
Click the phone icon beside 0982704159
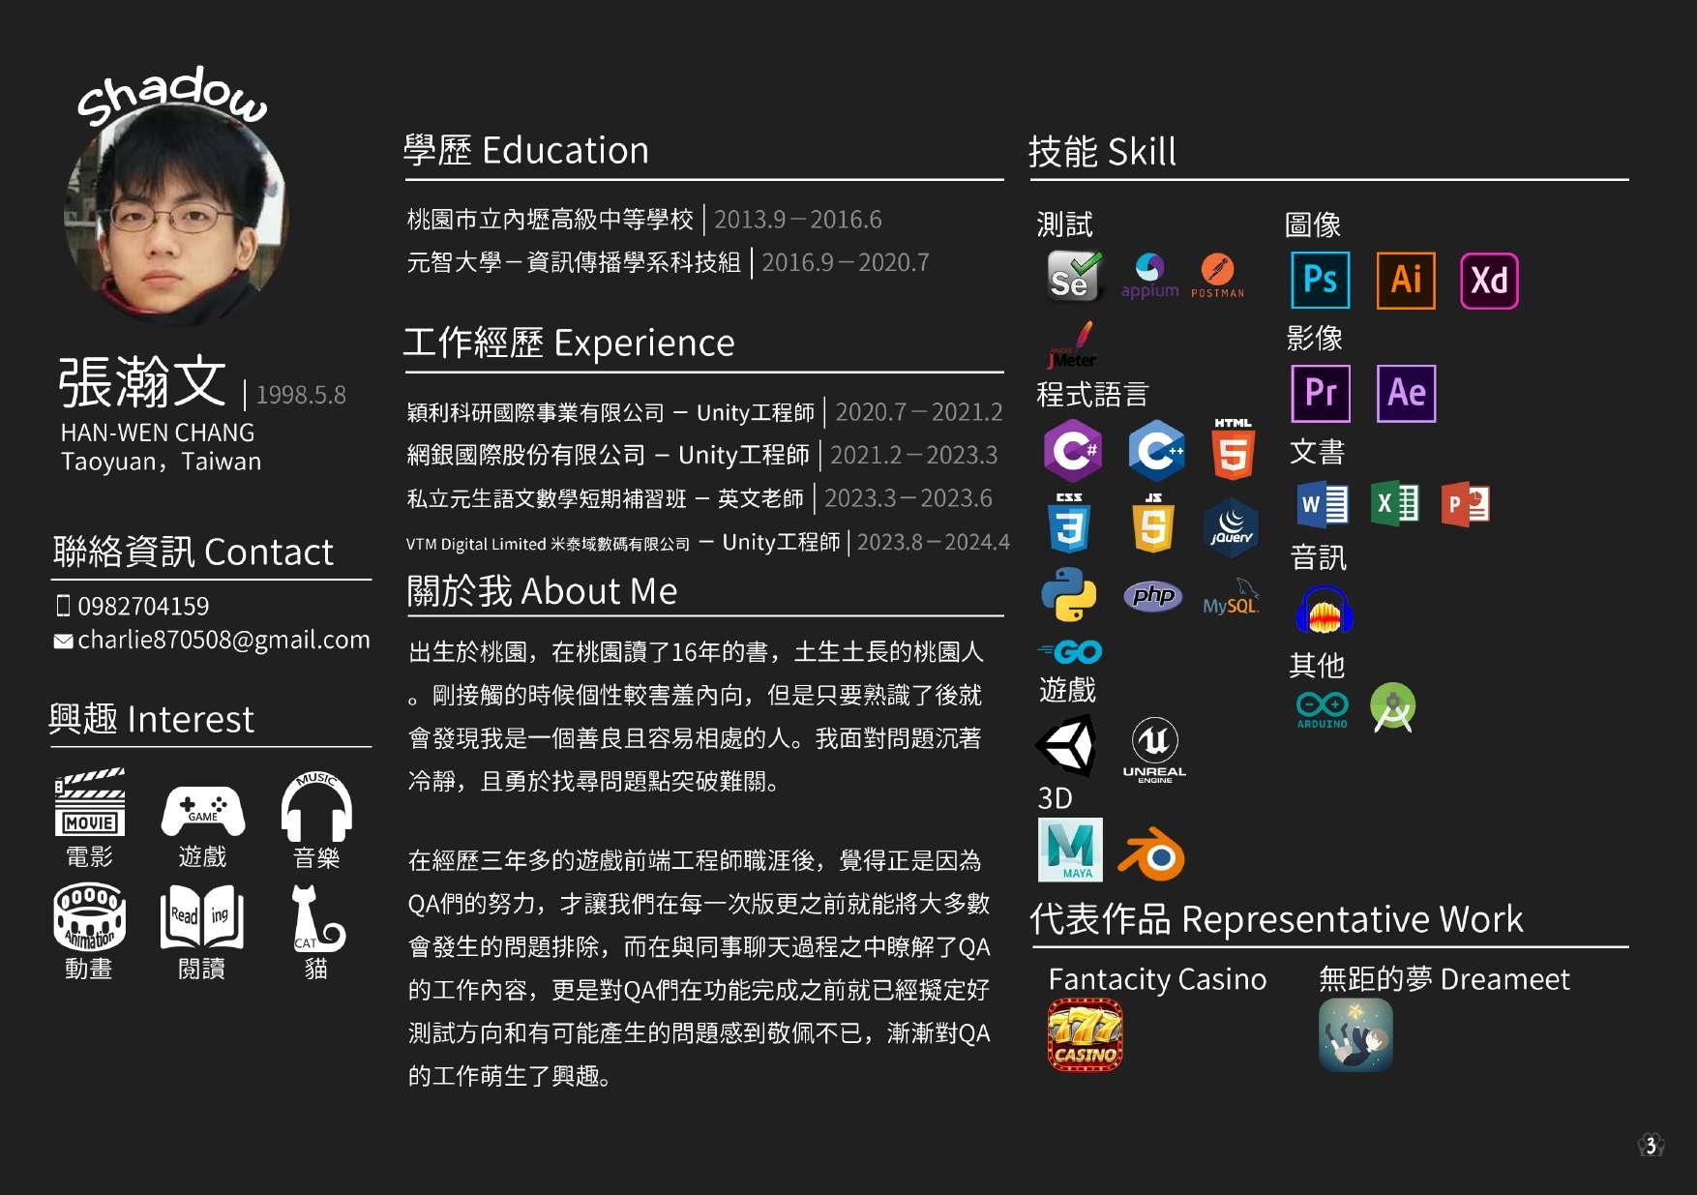[64, 606]
